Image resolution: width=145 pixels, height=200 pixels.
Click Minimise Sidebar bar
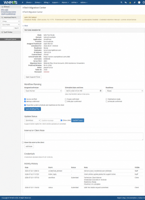pyautogui.click(x=10, y=39)
